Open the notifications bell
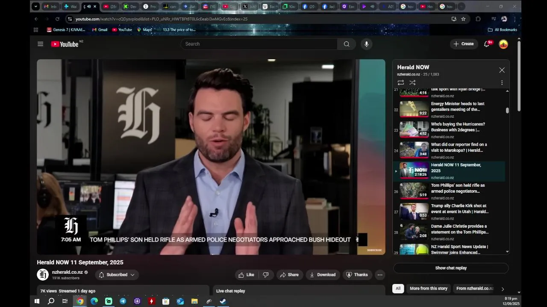The width and height of the screenshot is (547, 307). tap(486, 44)
